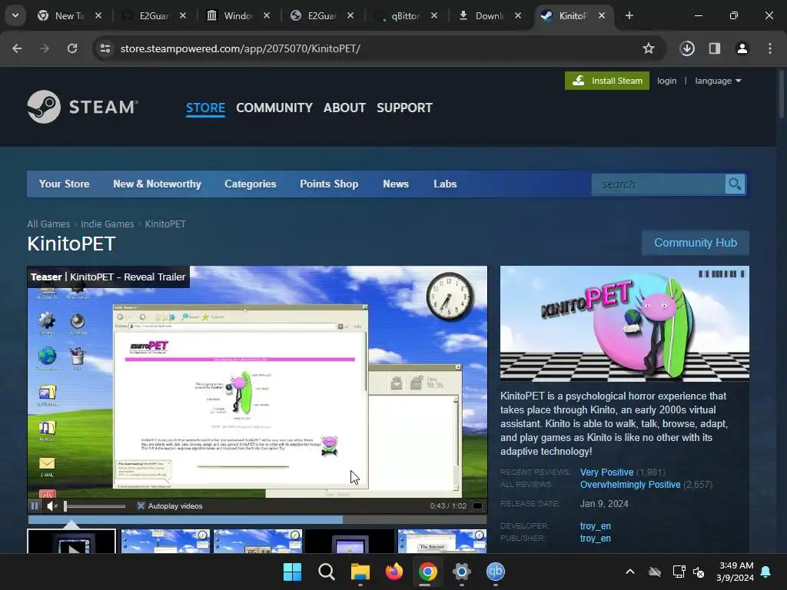The image size is (787, 590).
Task: Open the Very Positive recent reviews link
Action: pyautogui.click(x=607, y=472)
